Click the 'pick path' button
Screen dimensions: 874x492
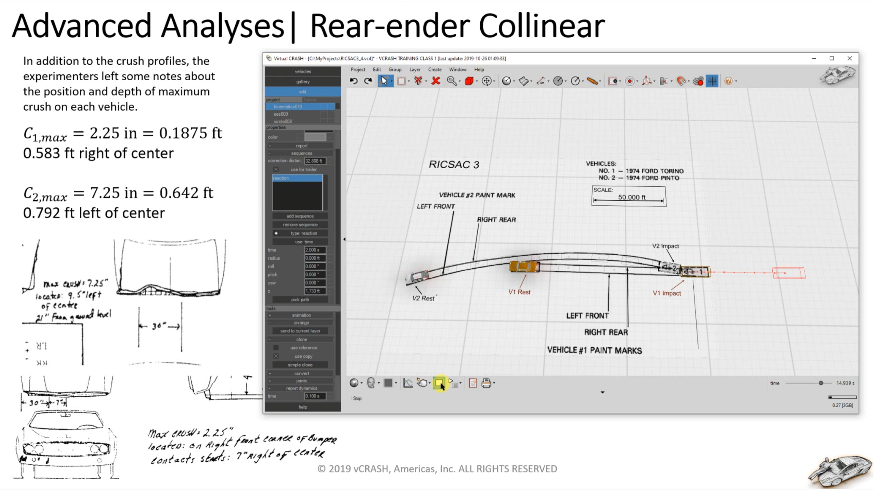(x=300, y=300)
